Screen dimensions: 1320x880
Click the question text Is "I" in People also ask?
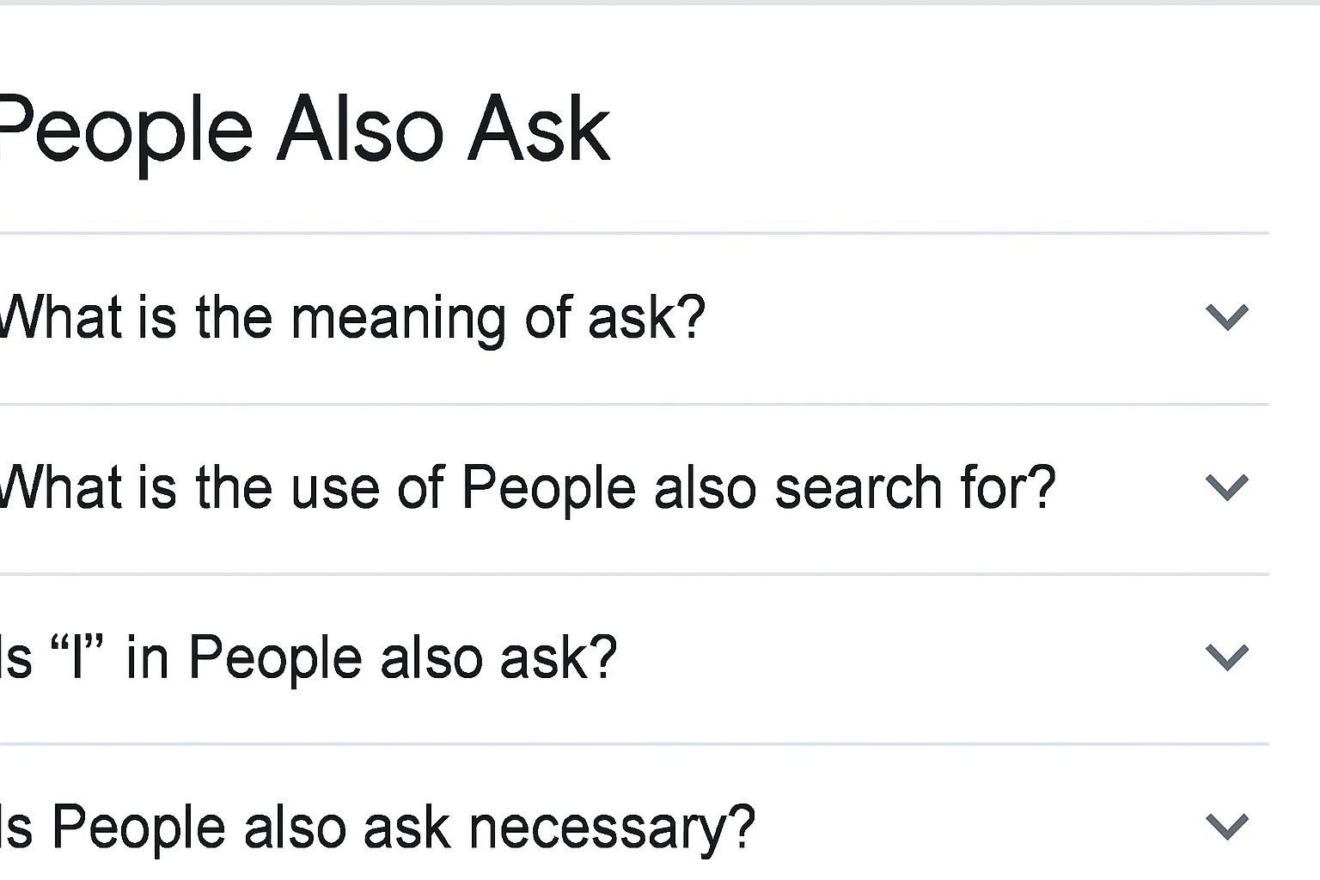coord(308,658)
